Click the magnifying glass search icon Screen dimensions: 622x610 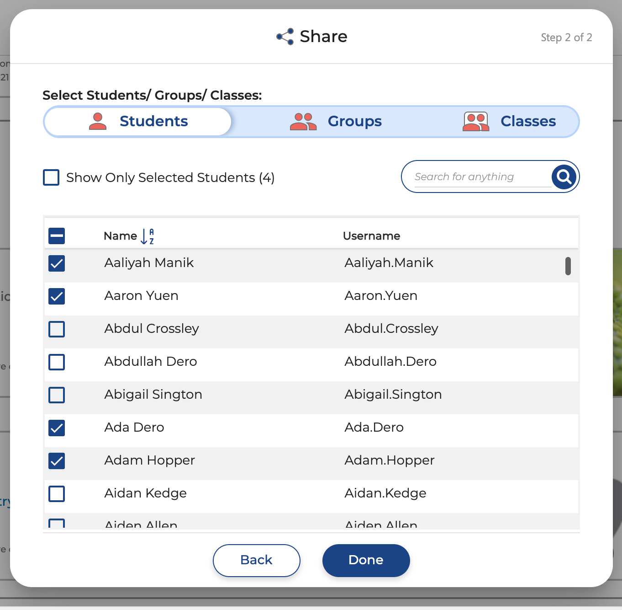coord(564,177)
